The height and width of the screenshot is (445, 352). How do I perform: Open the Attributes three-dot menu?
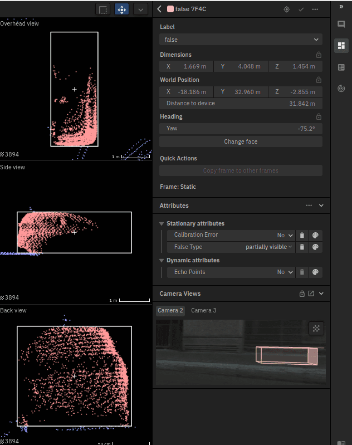[x=309, y=206]
